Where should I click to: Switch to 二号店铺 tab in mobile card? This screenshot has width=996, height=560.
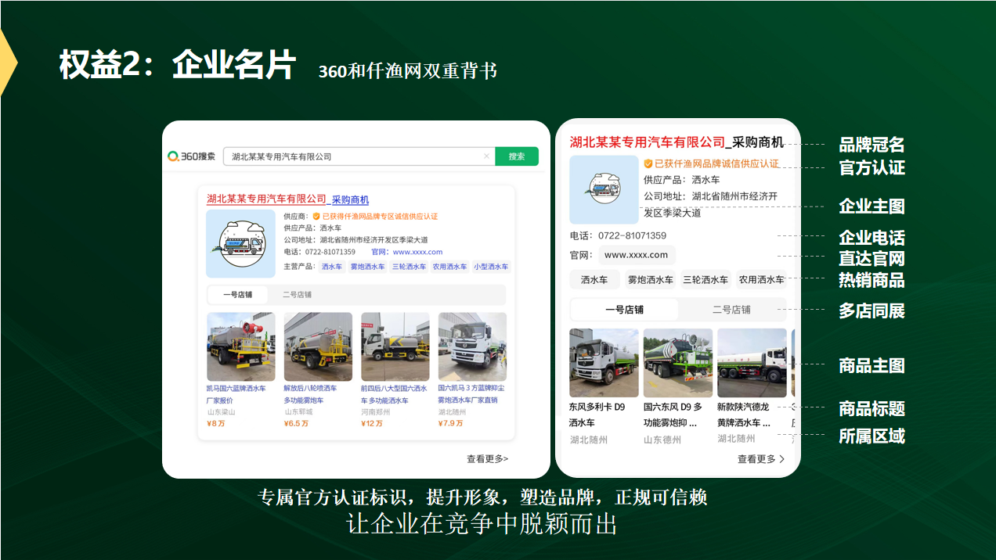tap(731, 310)
